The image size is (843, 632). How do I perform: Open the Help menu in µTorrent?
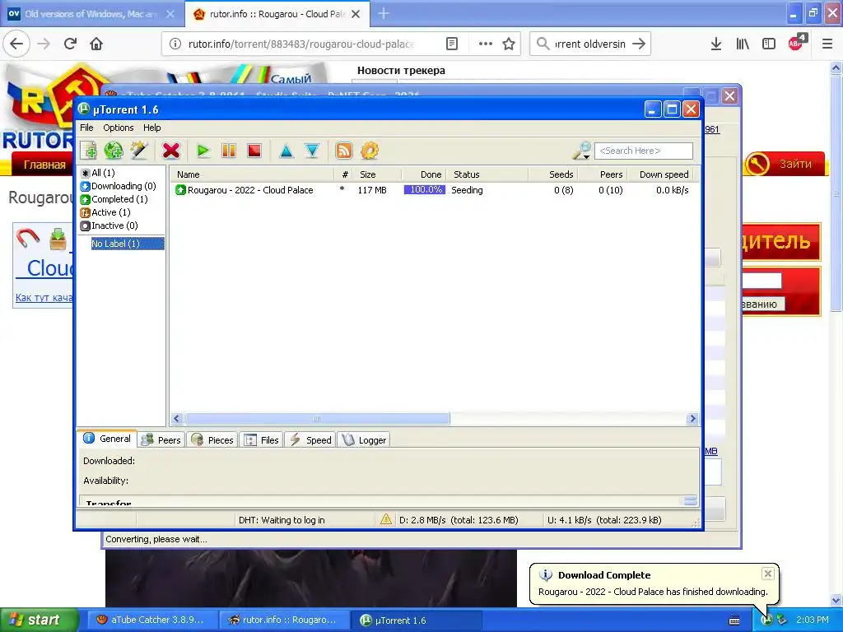152,128
